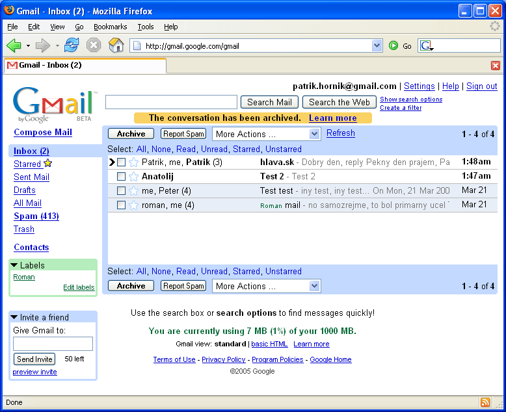Screen dimensions: 506x412
Task: Click the Give Gmail to email field
Action: (x=53, y=344)
